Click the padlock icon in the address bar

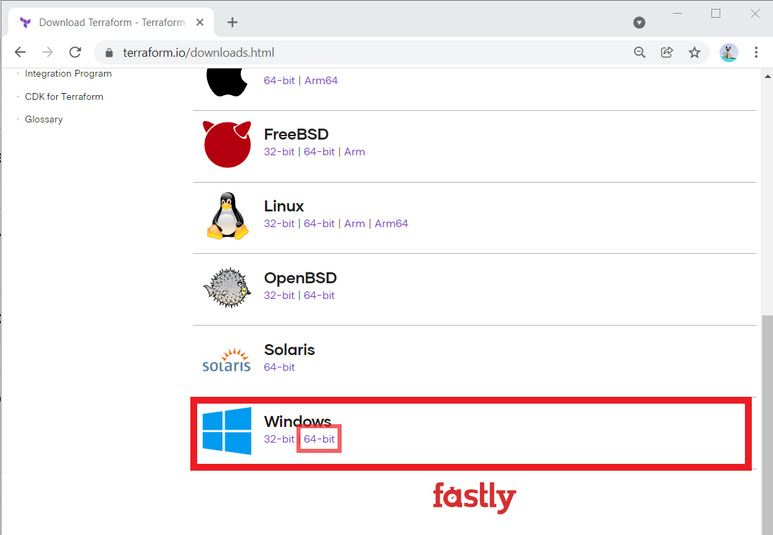click(x=108, y=51)
